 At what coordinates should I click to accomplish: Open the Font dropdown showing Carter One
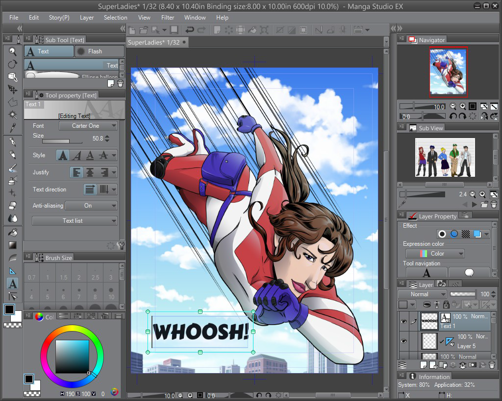(x=88, y=126)
